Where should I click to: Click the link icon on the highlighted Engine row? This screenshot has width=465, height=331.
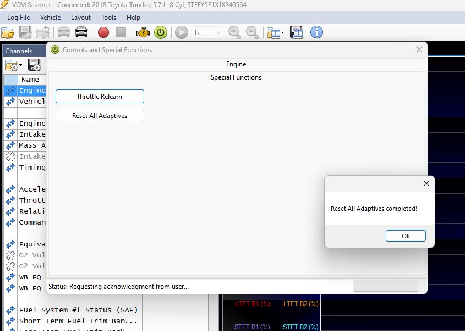[x=10, y=91]
